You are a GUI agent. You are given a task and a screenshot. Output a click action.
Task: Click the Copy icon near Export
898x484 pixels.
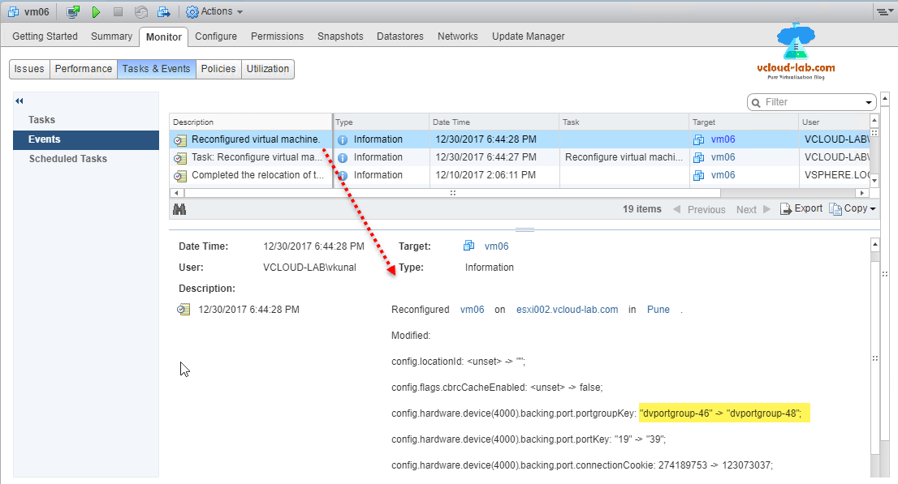click(x=835, y=208)
